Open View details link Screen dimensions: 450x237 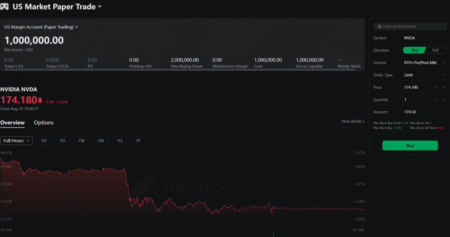pos(353,121)
